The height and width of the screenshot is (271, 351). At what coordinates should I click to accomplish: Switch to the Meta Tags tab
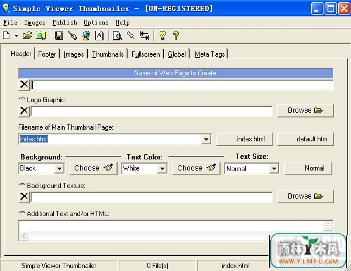210,54
